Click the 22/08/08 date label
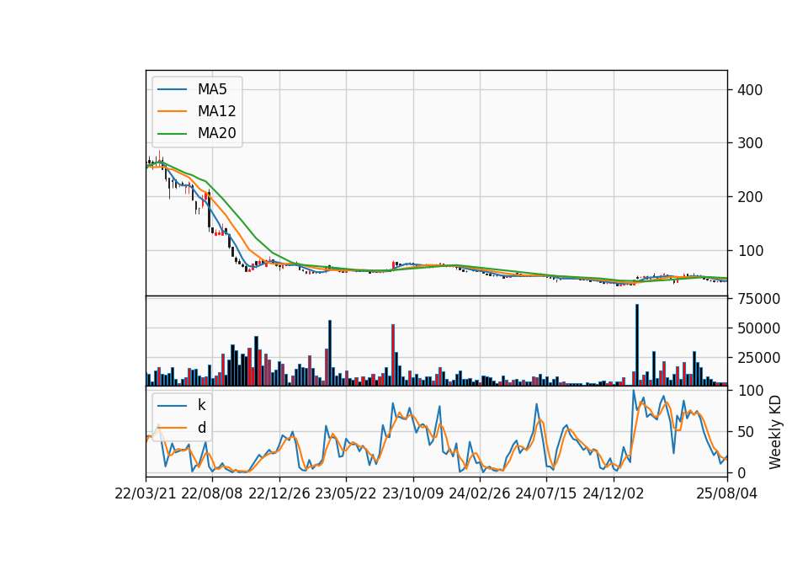This screenshot has height=581, width=808. pyautogui.click(x=212, y=493)
